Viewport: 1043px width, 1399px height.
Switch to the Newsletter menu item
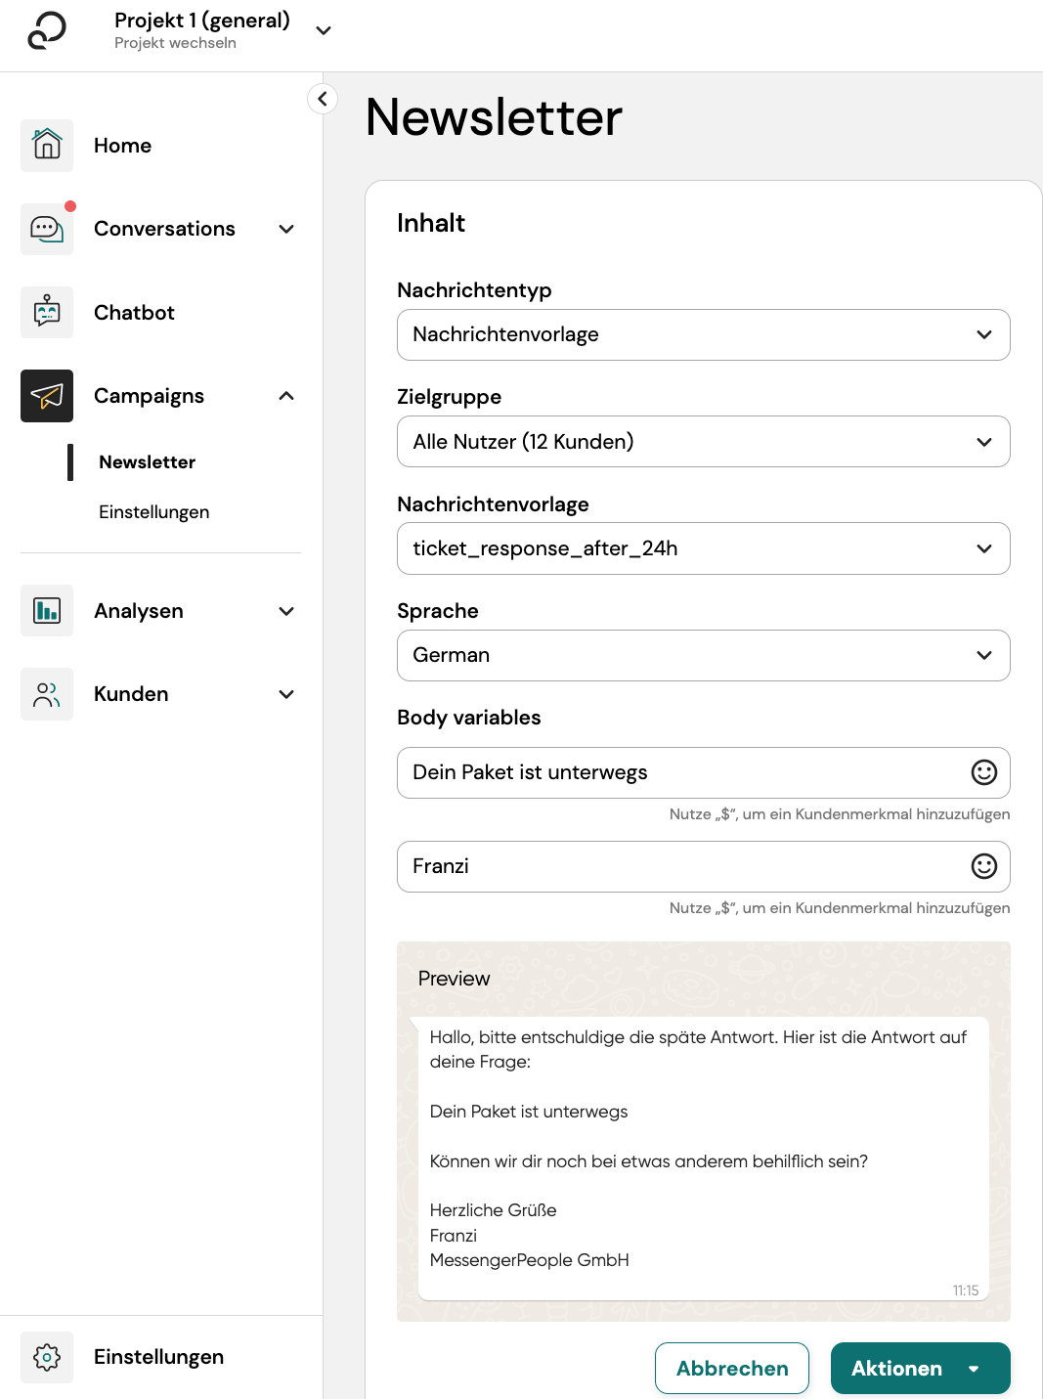coord(146,461)
